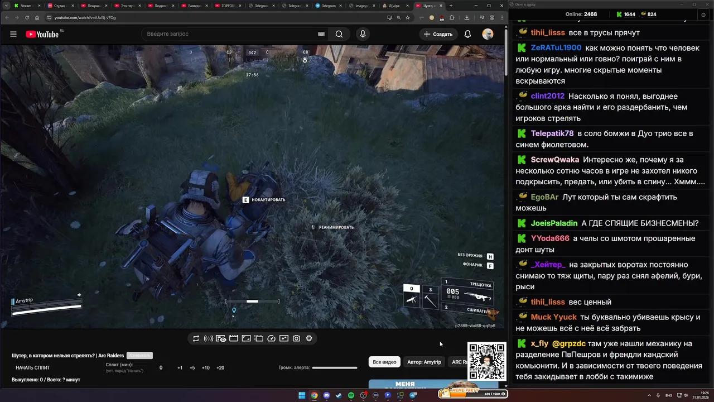Click chat username Telepatik78
Image resolution: width=714 pixels, height=402 pixels.
tap(552, 133)
